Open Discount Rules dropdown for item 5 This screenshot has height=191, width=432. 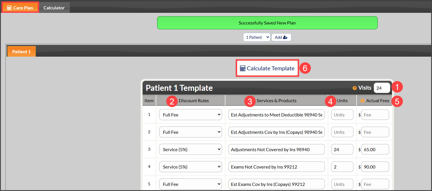click(x=191, y=184)
